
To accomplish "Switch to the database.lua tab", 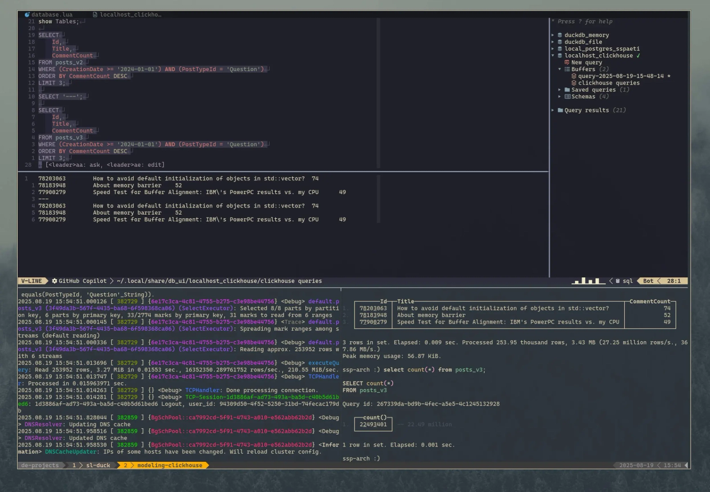I will coord(50,14).
